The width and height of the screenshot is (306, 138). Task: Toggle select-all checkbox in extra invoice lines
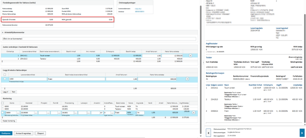pos(5,75)
